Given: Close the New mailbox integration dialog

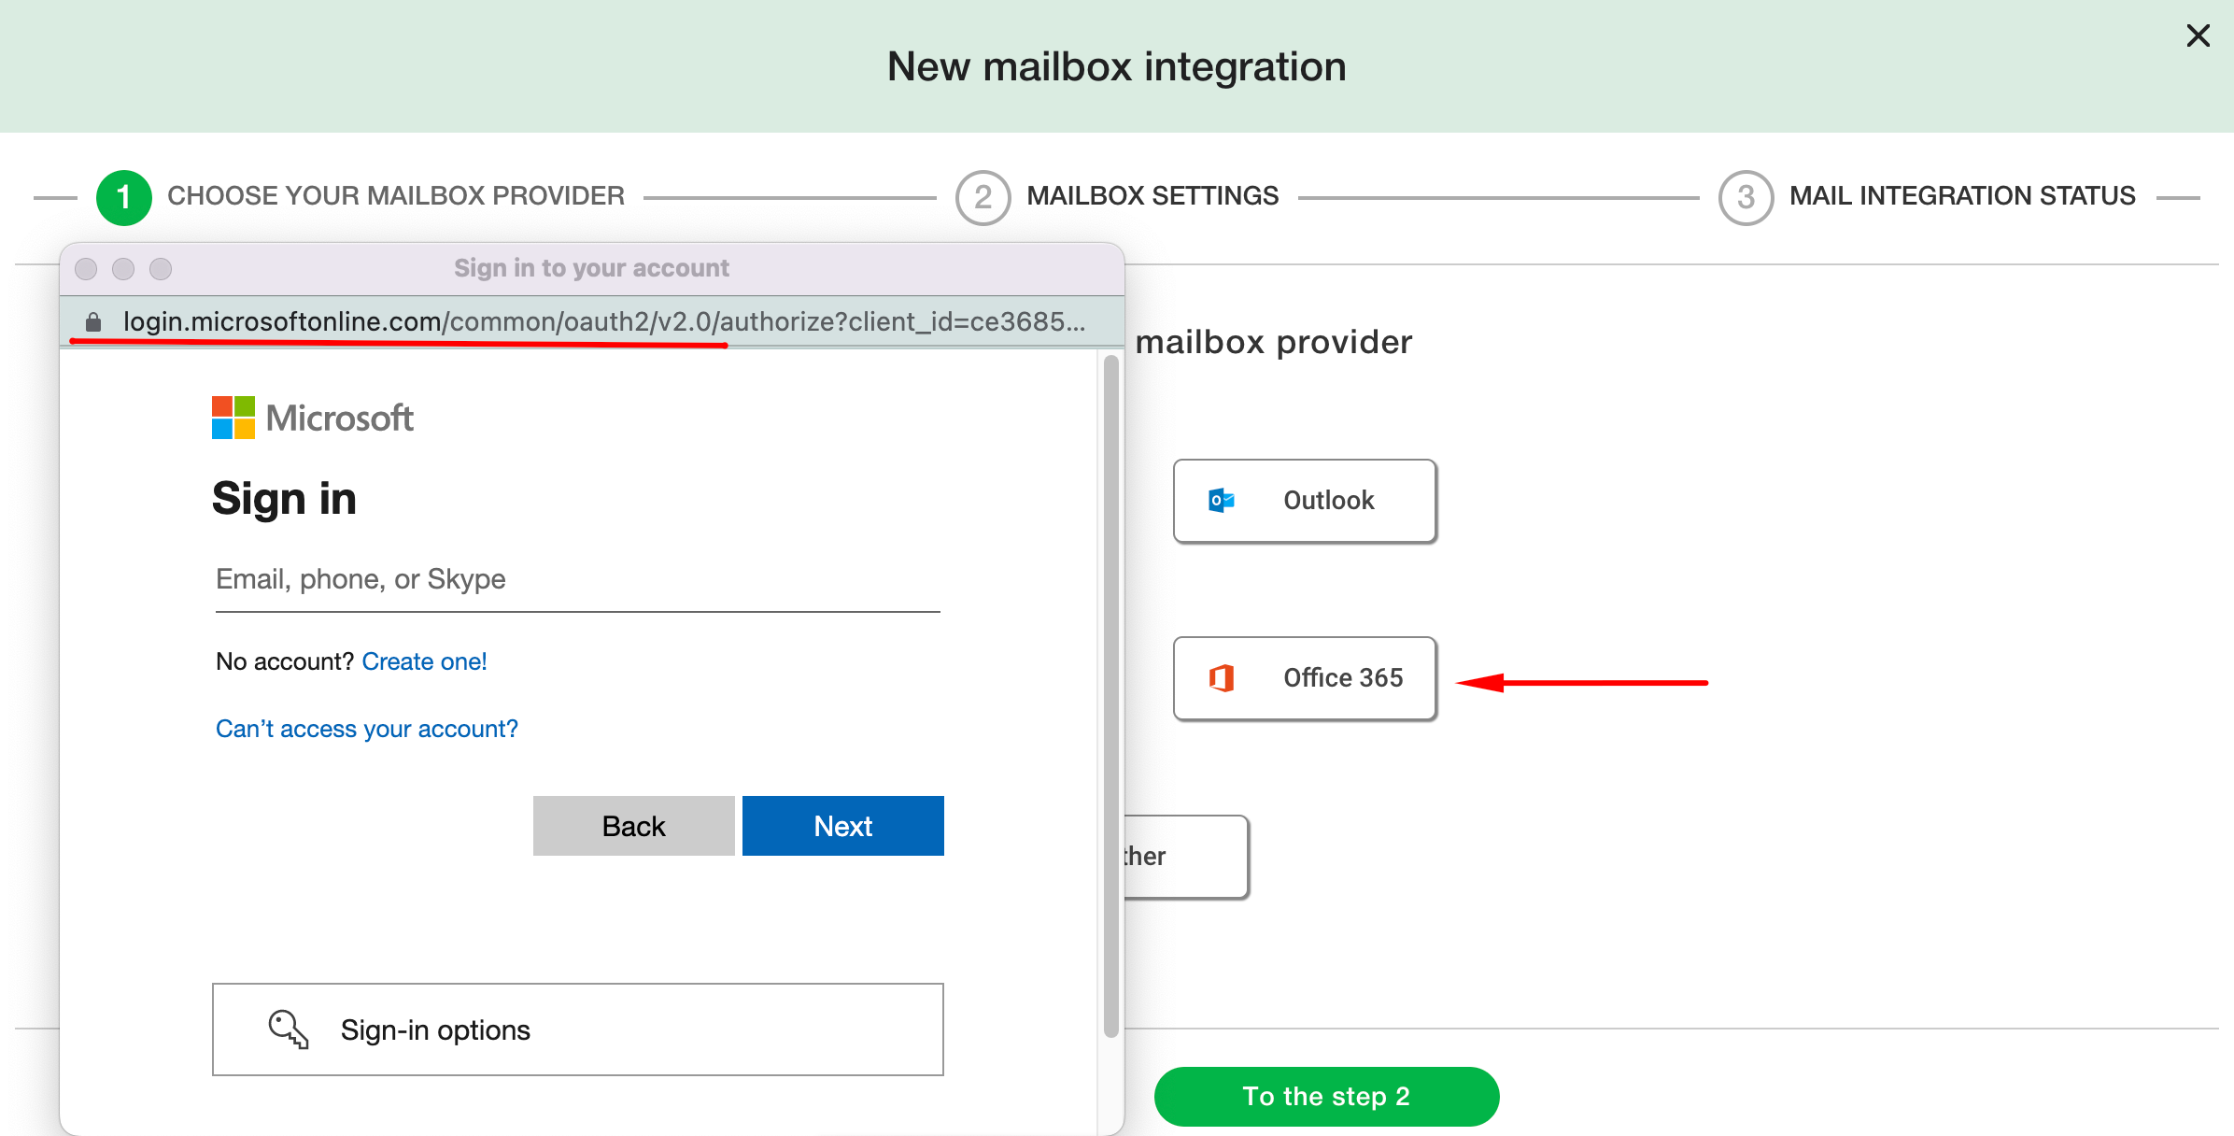Looking at the screenshot, I should point(2198,35).
